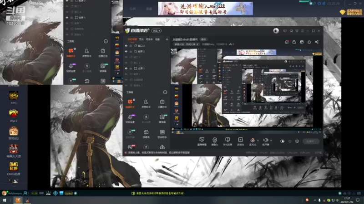
Task: Open 视频连麦 tool in front window toolbox
Action: (130, 119)
